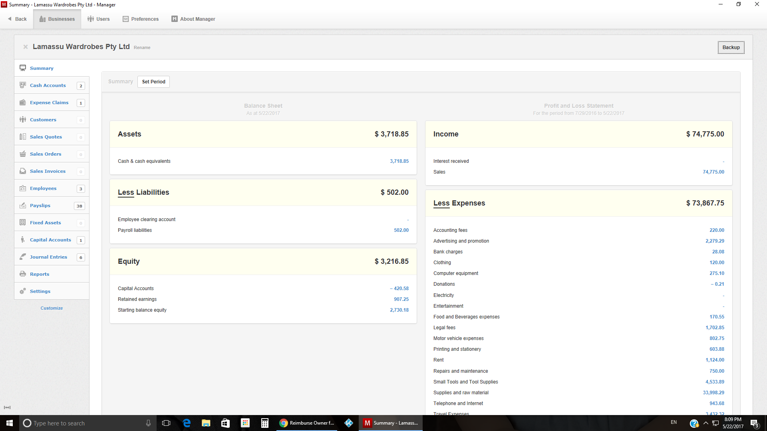Viewport: 767px width, 431px height.
Task: Click the Capital Accounts person icon
Action: tap(23, 239)
